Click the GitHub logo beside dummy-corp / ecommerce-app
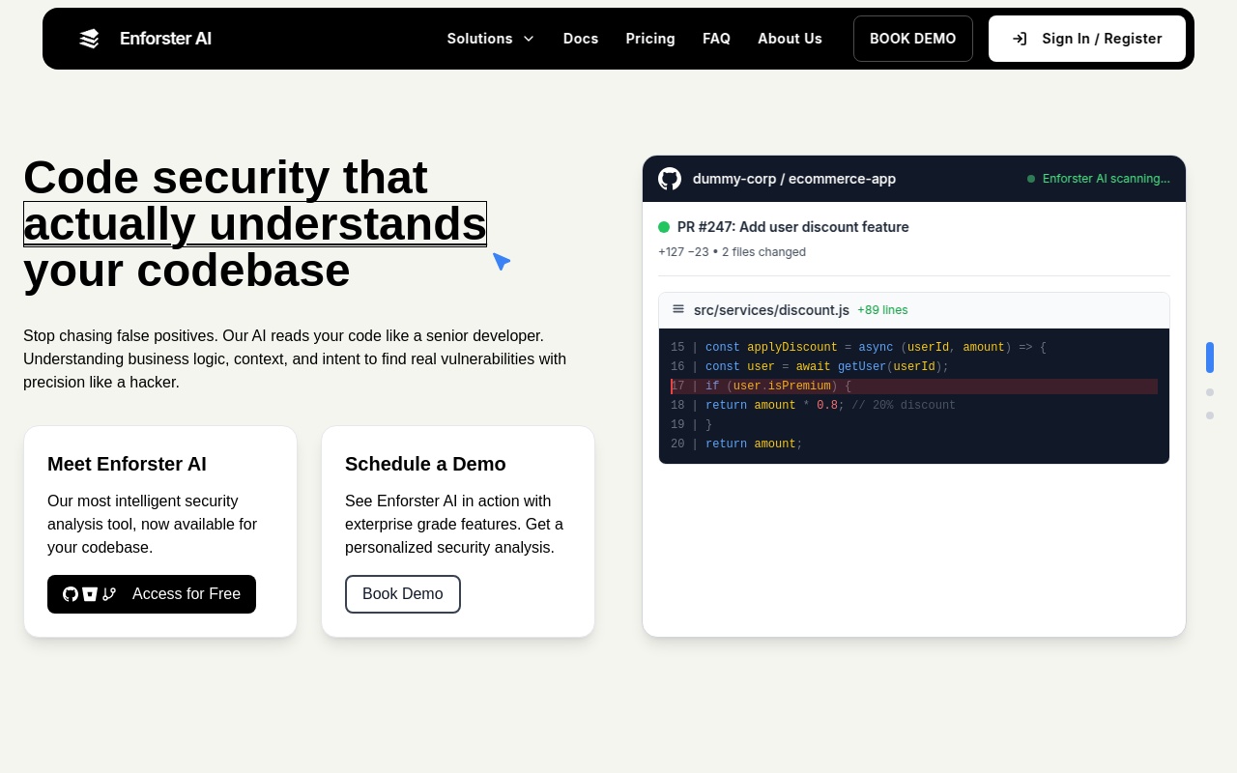The height and width of the screenshot is (773, 1237). pos(670,179)
